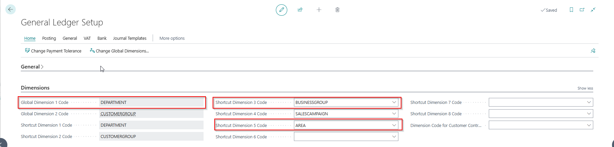Viewport: 614px width, 147px height.
Task: Click More options
Action: pos(172,38)
